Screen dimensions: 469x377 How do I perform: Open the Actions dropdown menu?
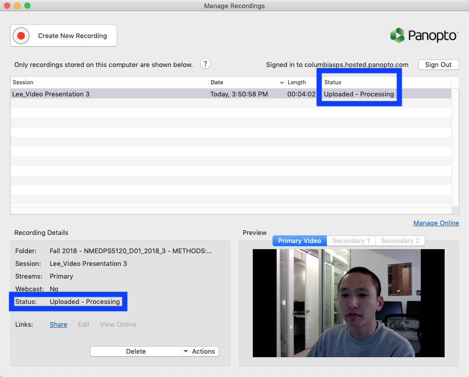pos(200,351)
